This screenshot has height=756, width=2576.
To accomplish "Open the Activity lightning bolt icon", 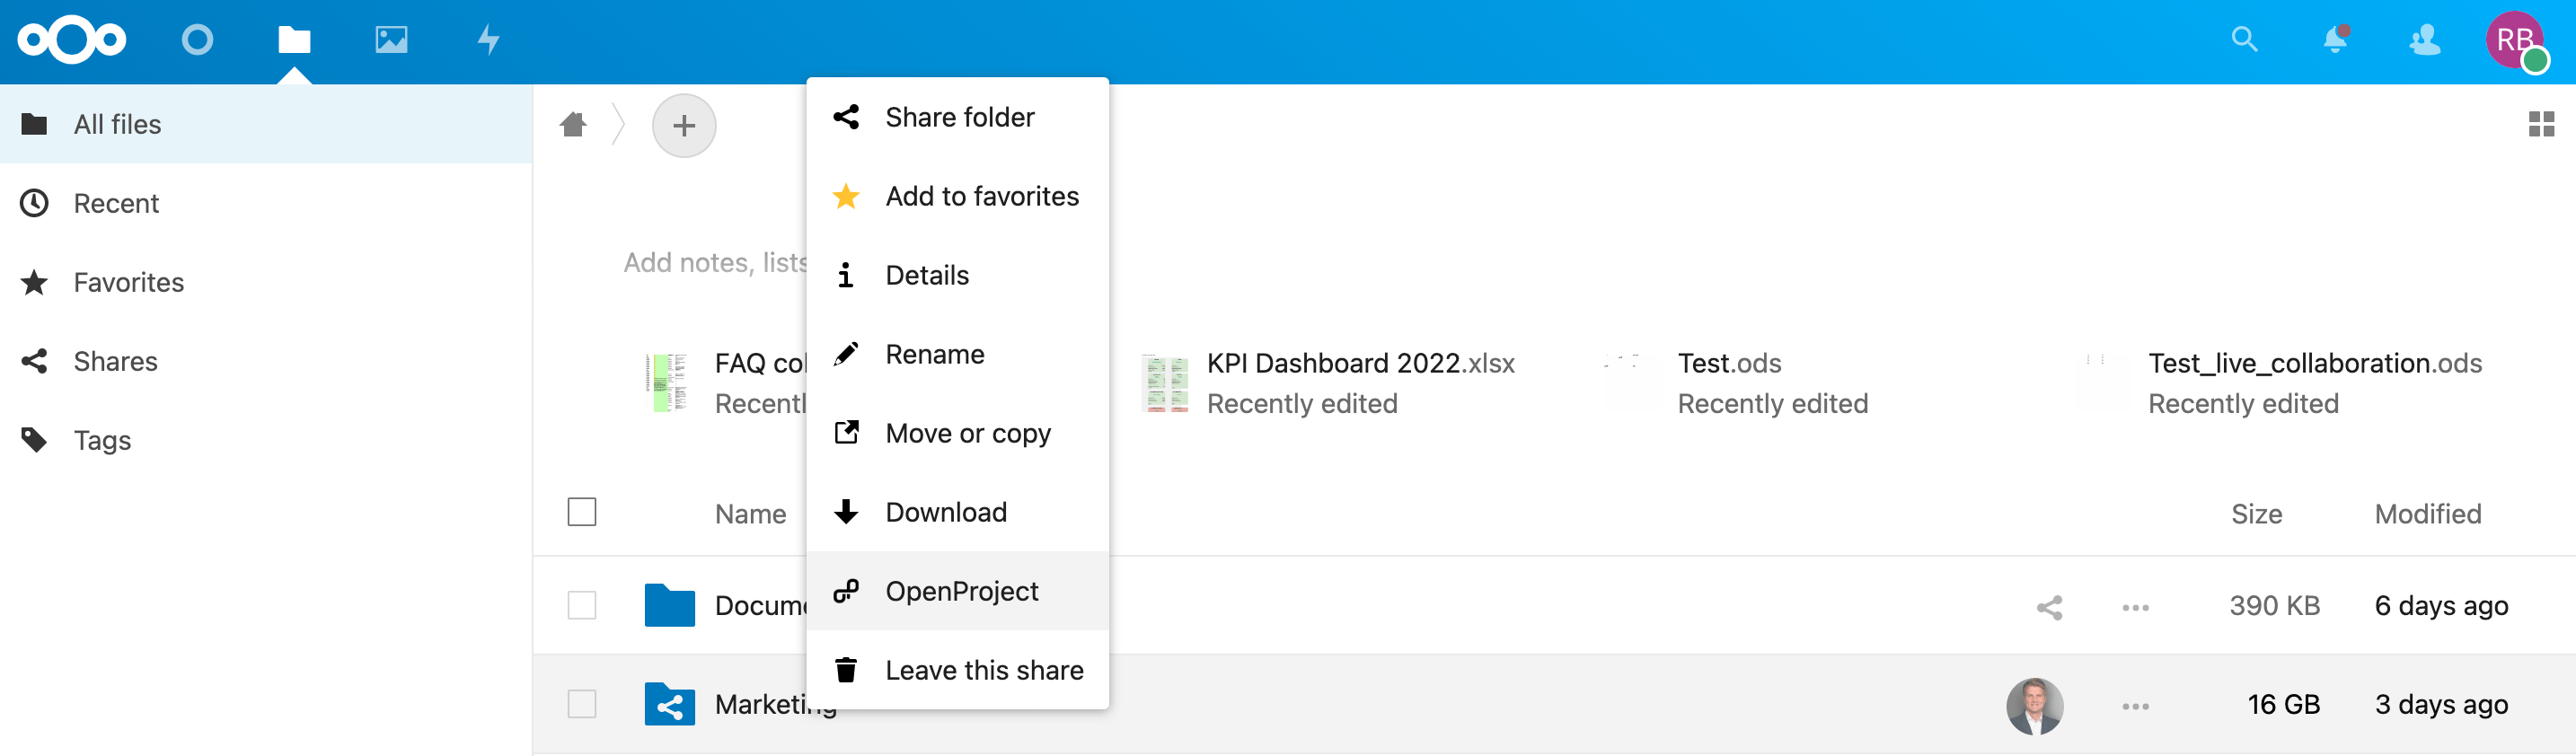I will [x=488, y=40].
